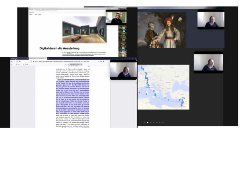This screenshot has height=185, width=247.
Task: Open home page in PDF browser window
Action: (x=20, y=61)
